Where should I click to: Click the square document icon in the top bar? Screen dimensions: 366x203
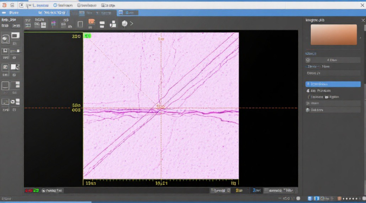22,5
